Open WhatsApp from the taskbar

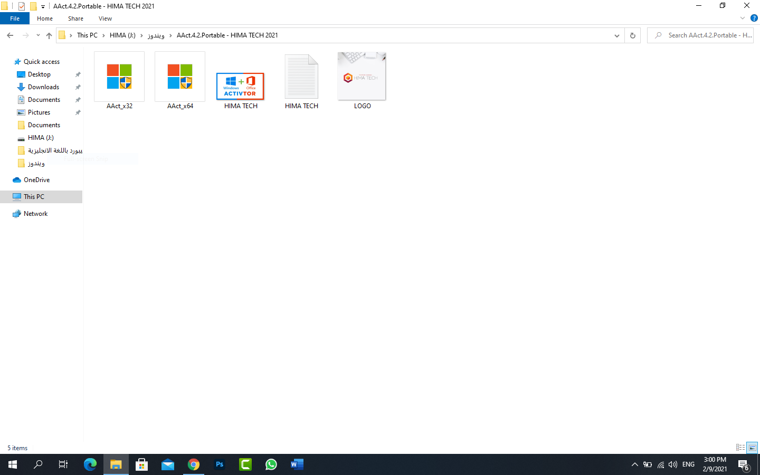click(271, 464)
